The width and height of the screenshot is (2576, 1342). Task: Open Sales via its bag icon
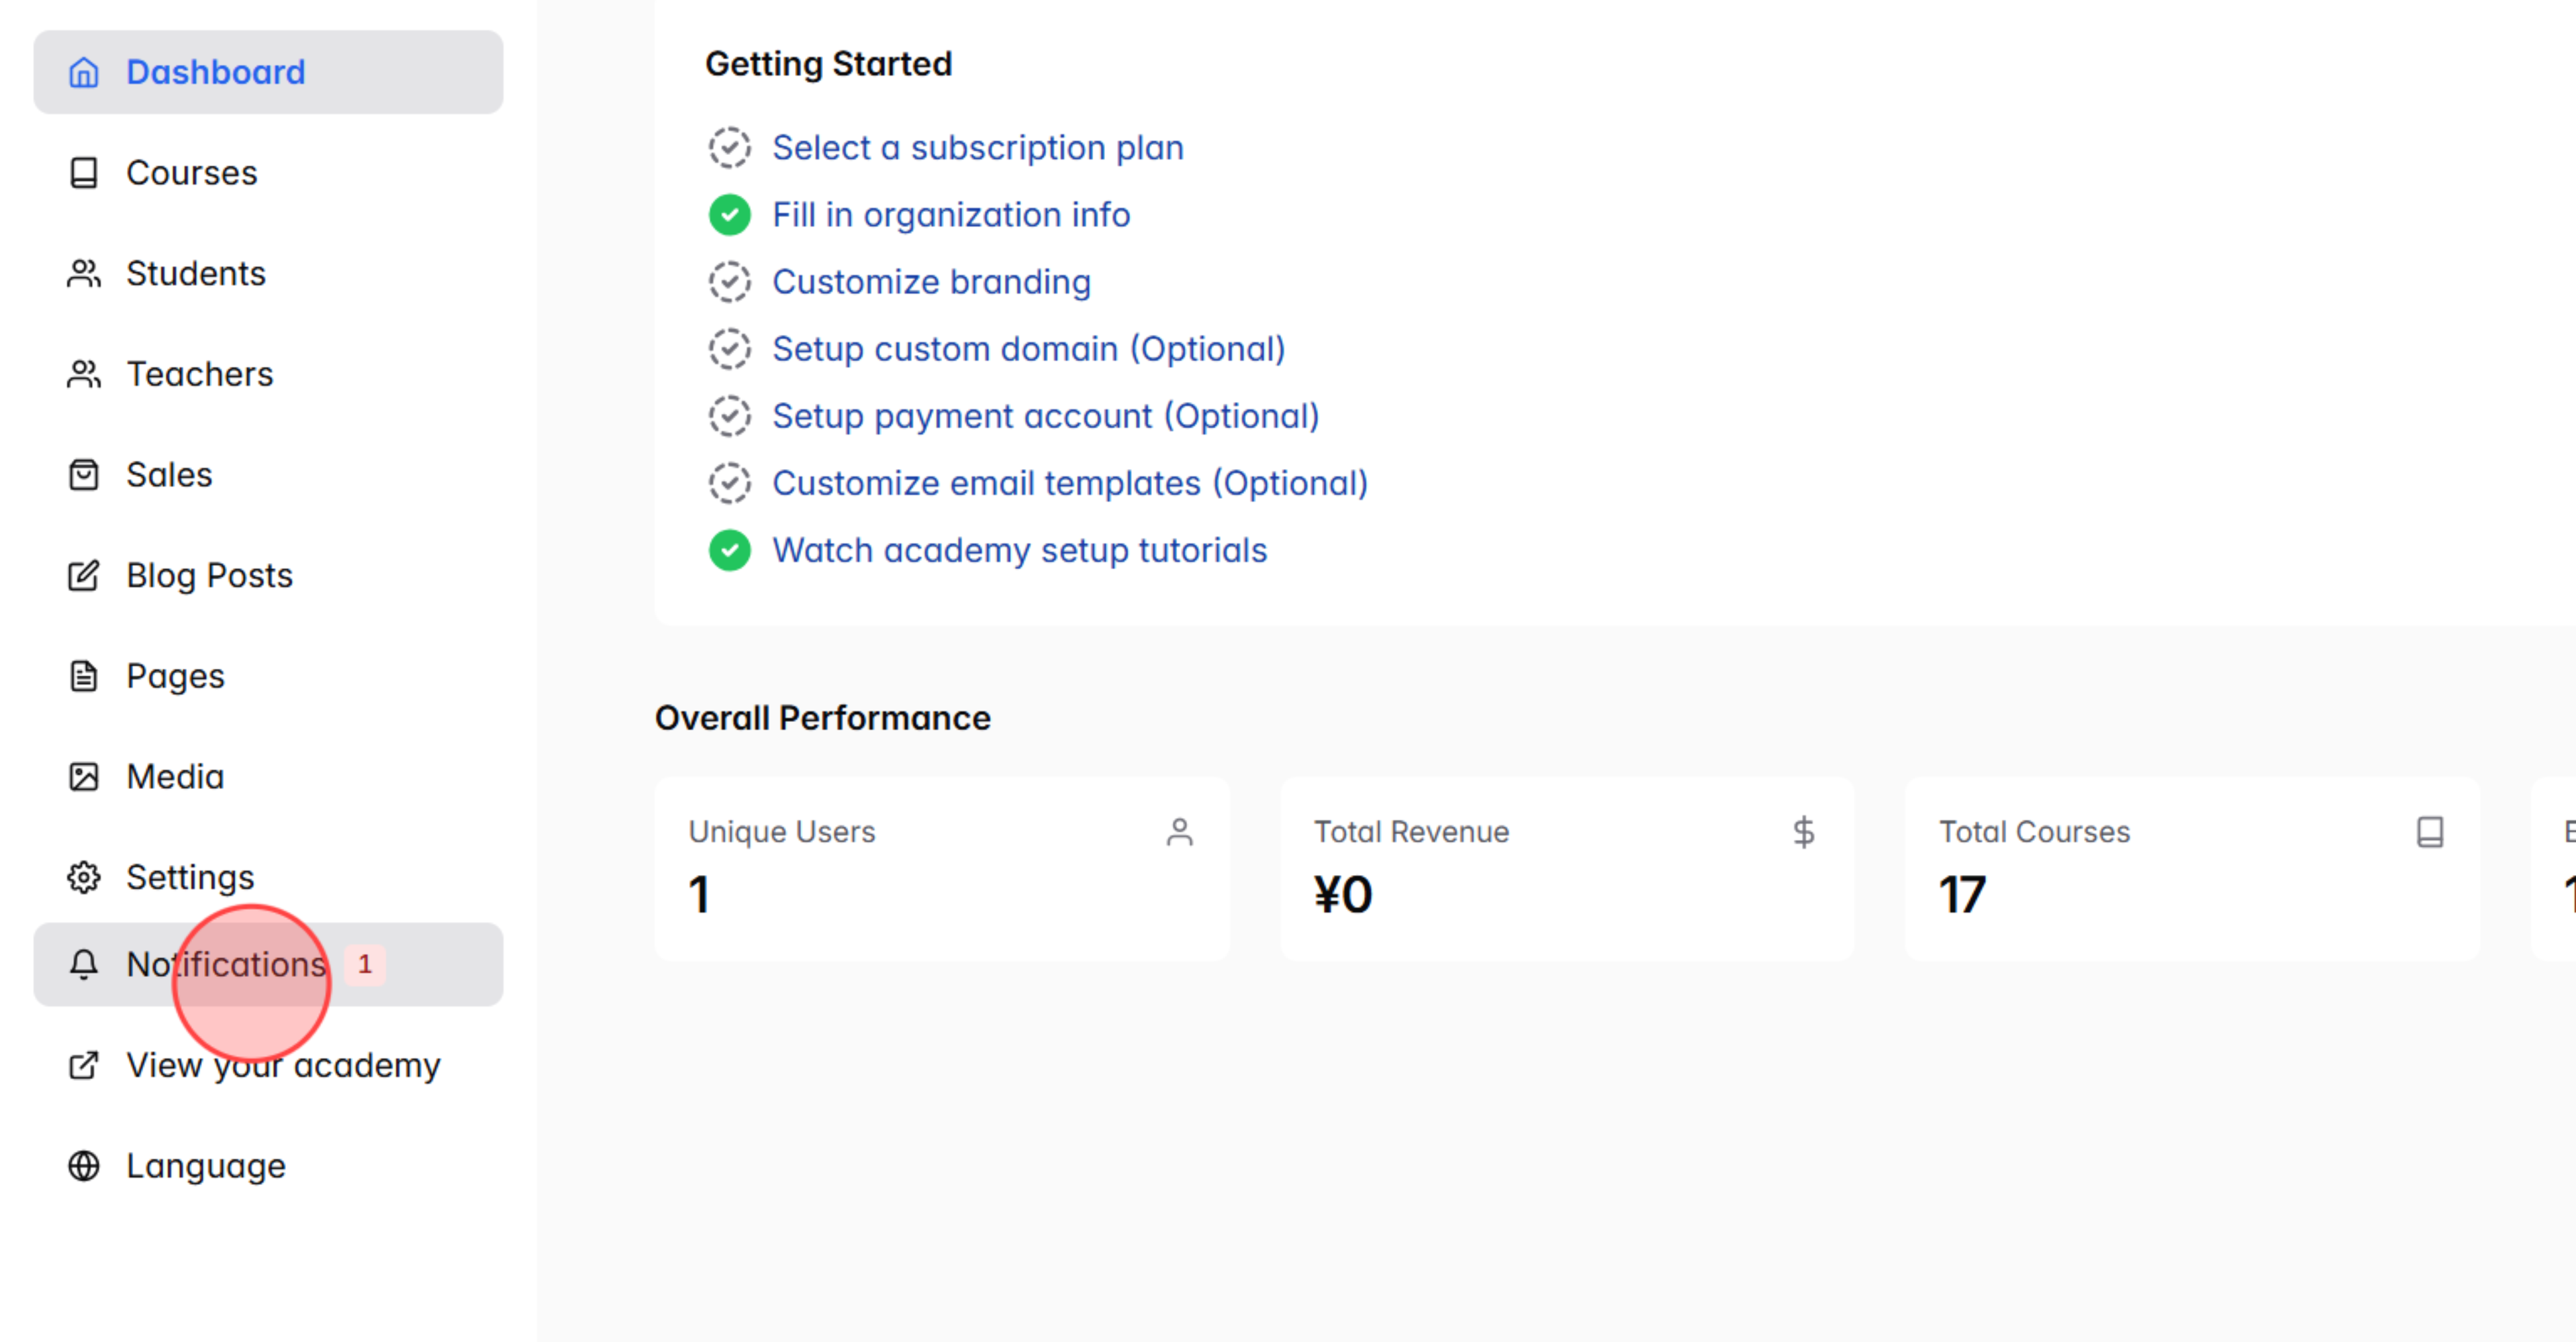click(84, 474)
